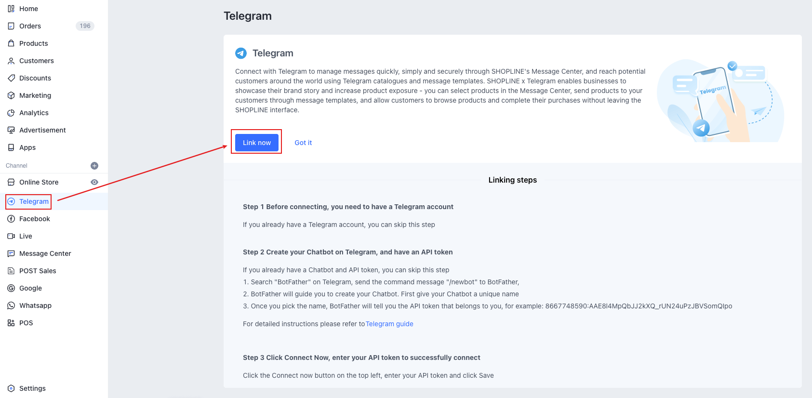This screenshot has width=812, height=398.
Task: Click the Link now button
Action: coord(257,143)
